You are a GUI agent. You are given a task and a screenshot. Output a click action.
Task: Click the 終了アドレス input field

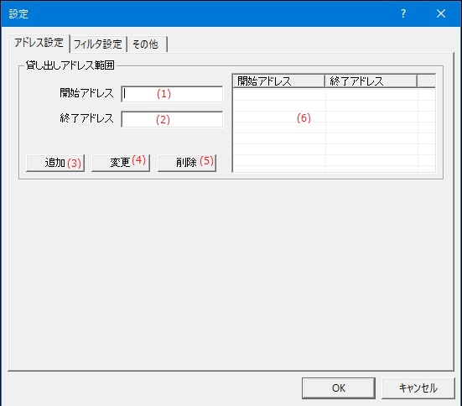click(172, 119)
